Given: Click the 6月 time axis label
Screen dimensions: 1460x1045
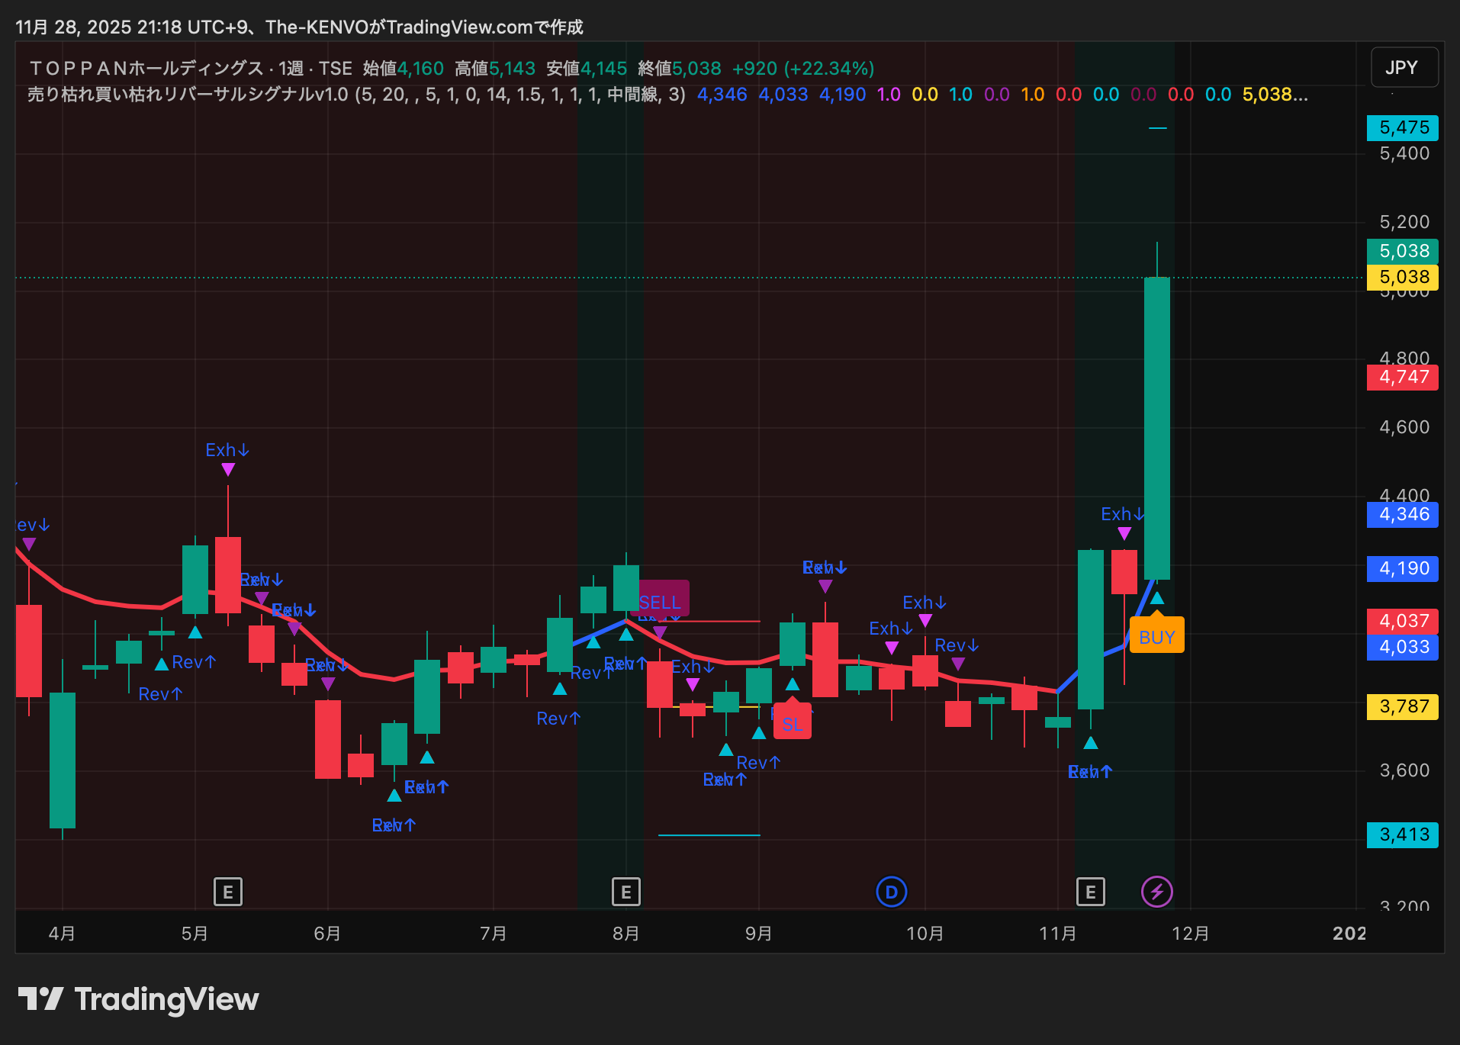Looking at the screenshot, I should [x=327, y=934].
